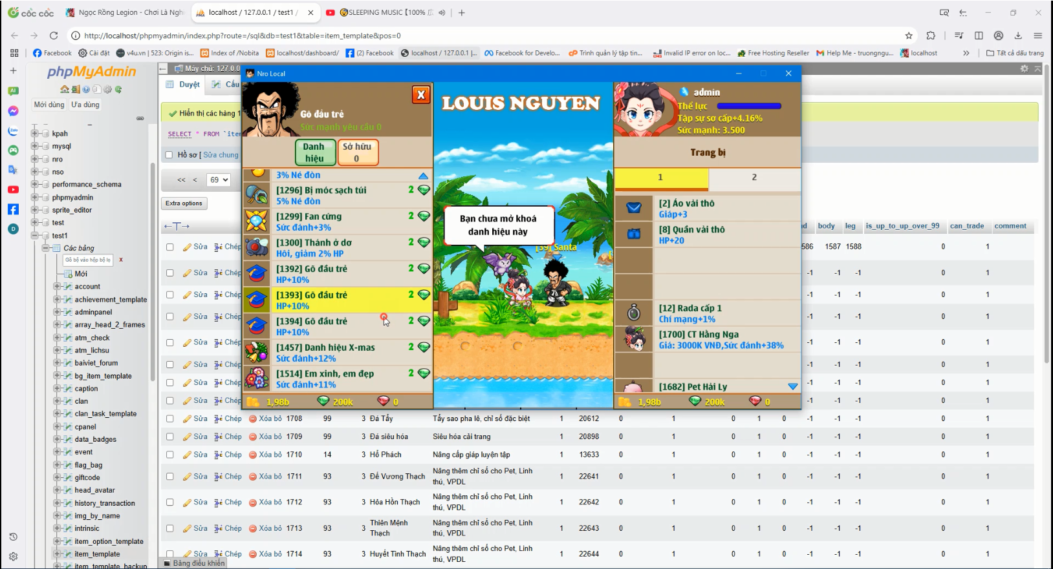This screenshot has height=569, width=1053.
Task: Expand the performance_schema database node
Action: click(34, 185)
